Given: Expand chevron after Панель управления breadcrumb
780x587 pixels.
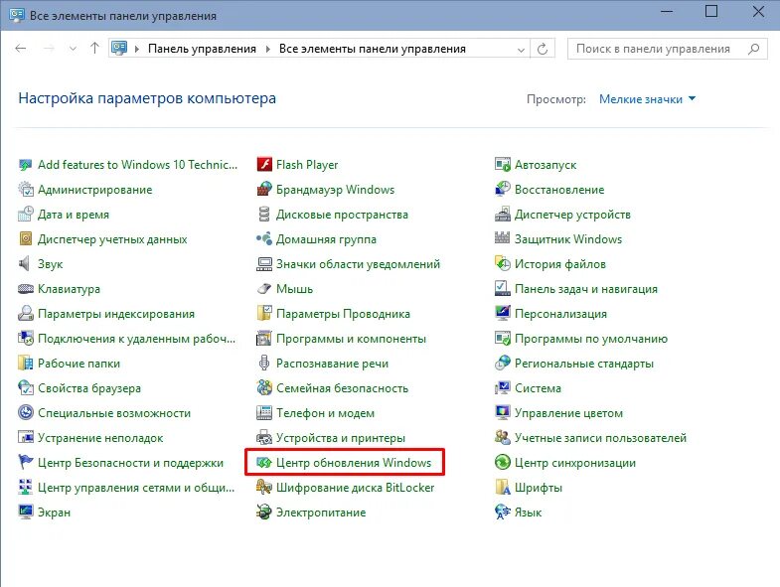Looking at the screenshot, I should point(267,49).
